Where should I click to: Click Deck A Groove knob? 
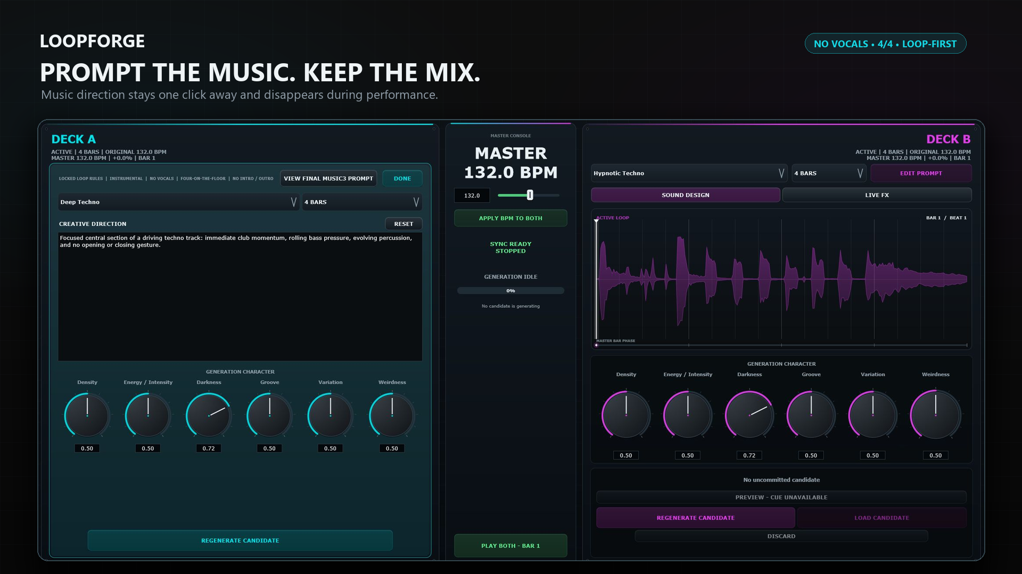(x=269, y=415)
